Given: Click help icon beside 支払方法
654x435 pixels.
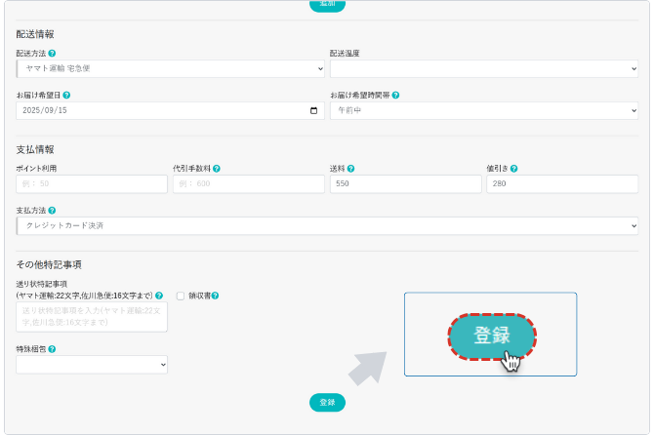Looking at the screenshot, I should pyautogui.click(x=52, y=211).
